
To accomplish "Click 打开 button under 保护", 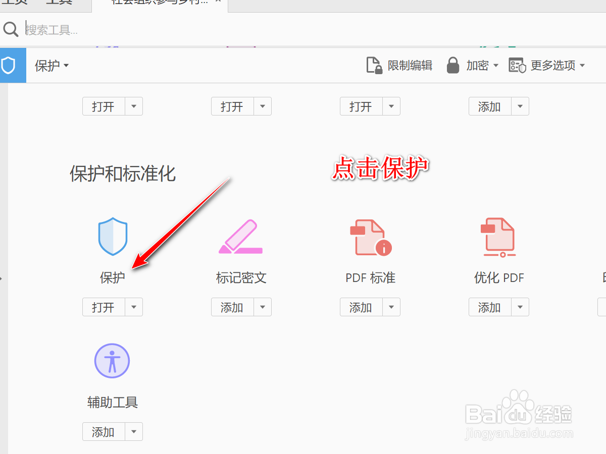I will [x=104, y=307].
